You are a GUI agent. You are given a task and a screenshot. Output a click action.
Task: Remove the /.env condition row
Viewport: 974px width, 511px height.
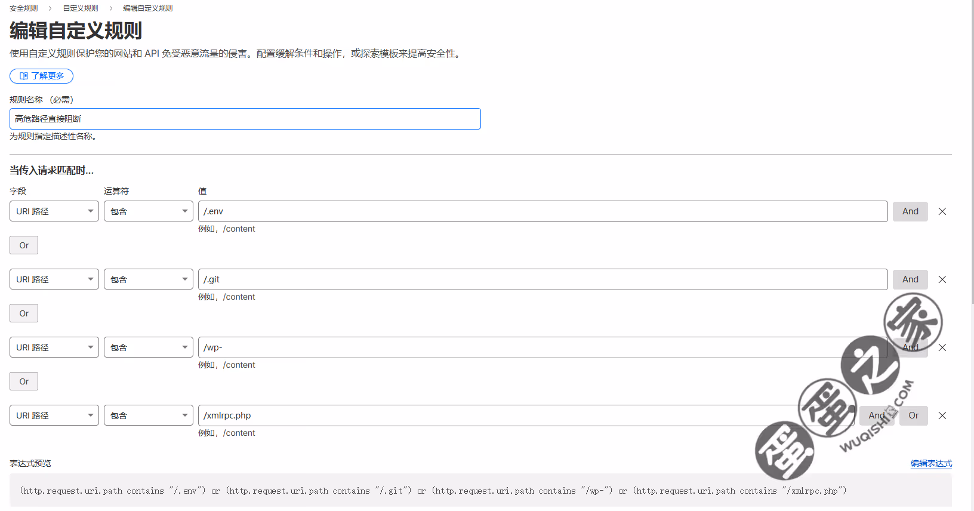coord(942,211)
